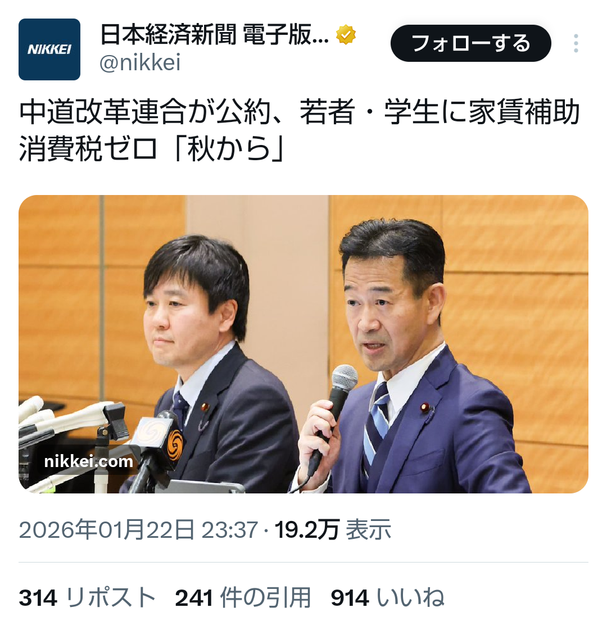Open the three-dot more options menu
Image resolution: width=607 pixels, height=621 pixels.
(x=576, y=43)
